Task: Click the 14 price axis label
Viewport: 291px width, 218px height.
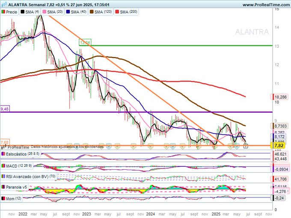Action: 277,27
